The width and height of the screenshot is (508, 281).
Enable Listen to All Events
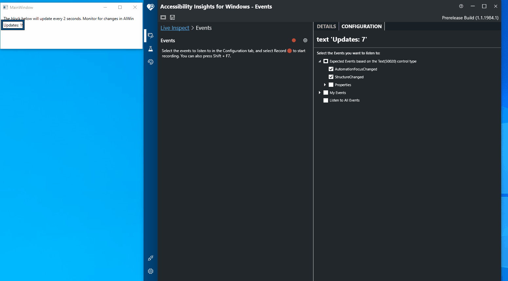click(325, 100)
